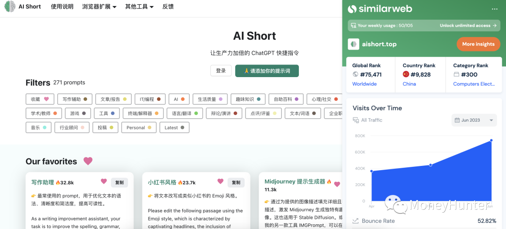Click the AI Short site title in navbar
The width and height of the screenshot is (506, 229).
pos(30,7)
